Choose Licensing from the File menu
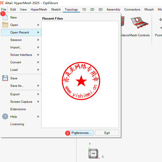Image resolution: width=162 pixels, height=162 pixels. 17,124
